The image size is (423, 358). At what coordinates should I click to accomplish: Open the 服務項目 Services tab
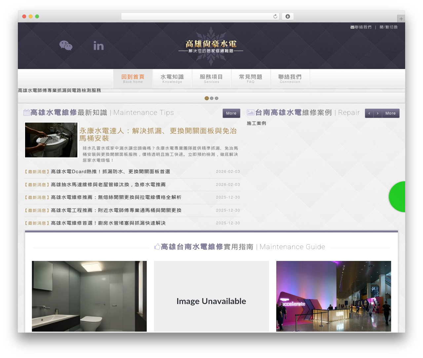coord(211,79)
